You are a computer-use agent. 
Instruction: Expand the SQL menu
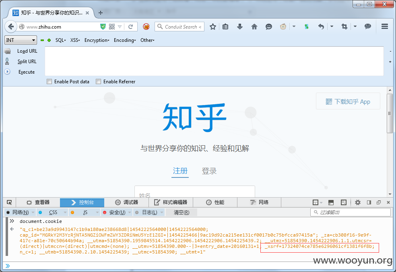(61, 40)
